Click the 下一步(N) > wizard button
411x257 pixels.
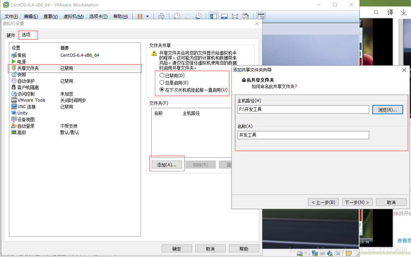pyautogui.click(x=357, y=202)
